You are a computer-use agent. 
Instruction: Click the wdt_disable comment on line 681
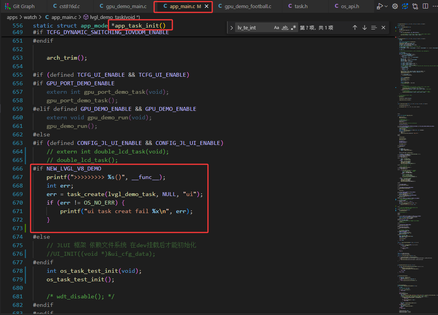point(81,296)
